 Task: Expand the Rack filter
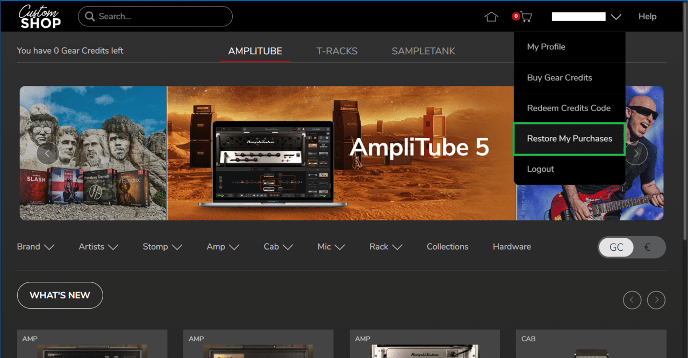pos(386,247)
